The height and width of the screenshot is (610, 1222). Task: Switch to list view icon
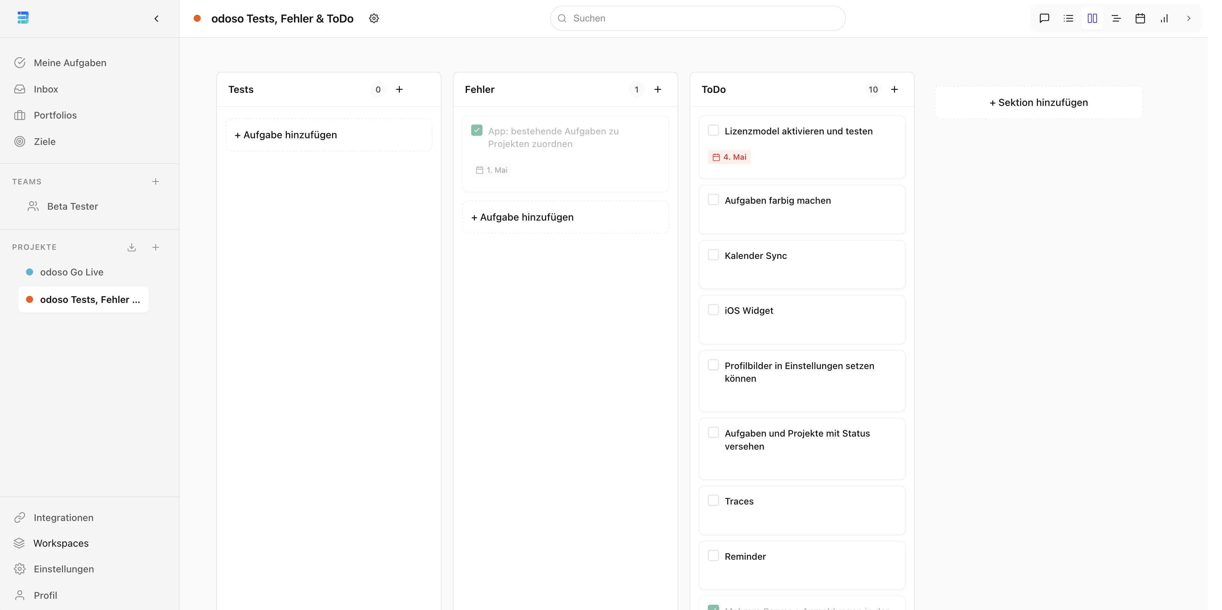(1068, 19)
